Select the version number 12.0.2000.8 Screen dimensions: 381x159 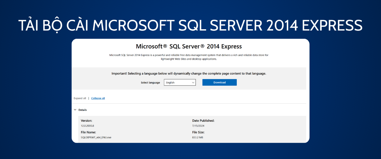[x=87, y=126]
